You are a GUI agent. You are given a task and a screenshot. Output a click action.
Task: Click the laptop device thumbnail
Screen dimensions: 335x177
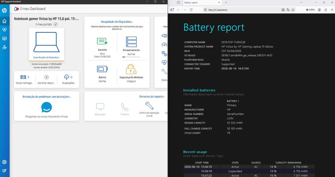[46, 42]
